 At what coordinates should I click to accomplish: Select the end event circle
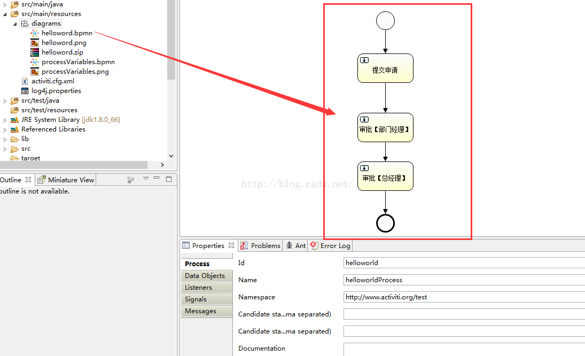tap(385, 223)
